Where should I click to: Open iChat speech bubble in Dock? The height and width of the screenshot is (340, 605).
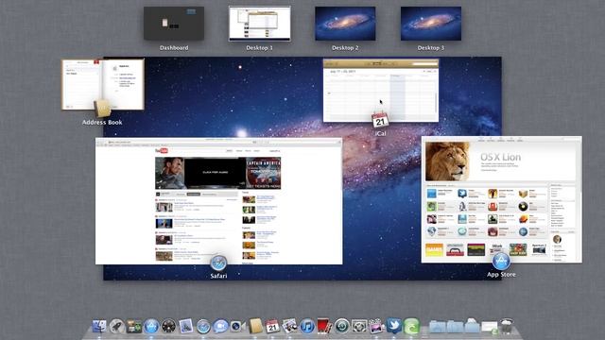pyautogui.click(x=220, y=327)
